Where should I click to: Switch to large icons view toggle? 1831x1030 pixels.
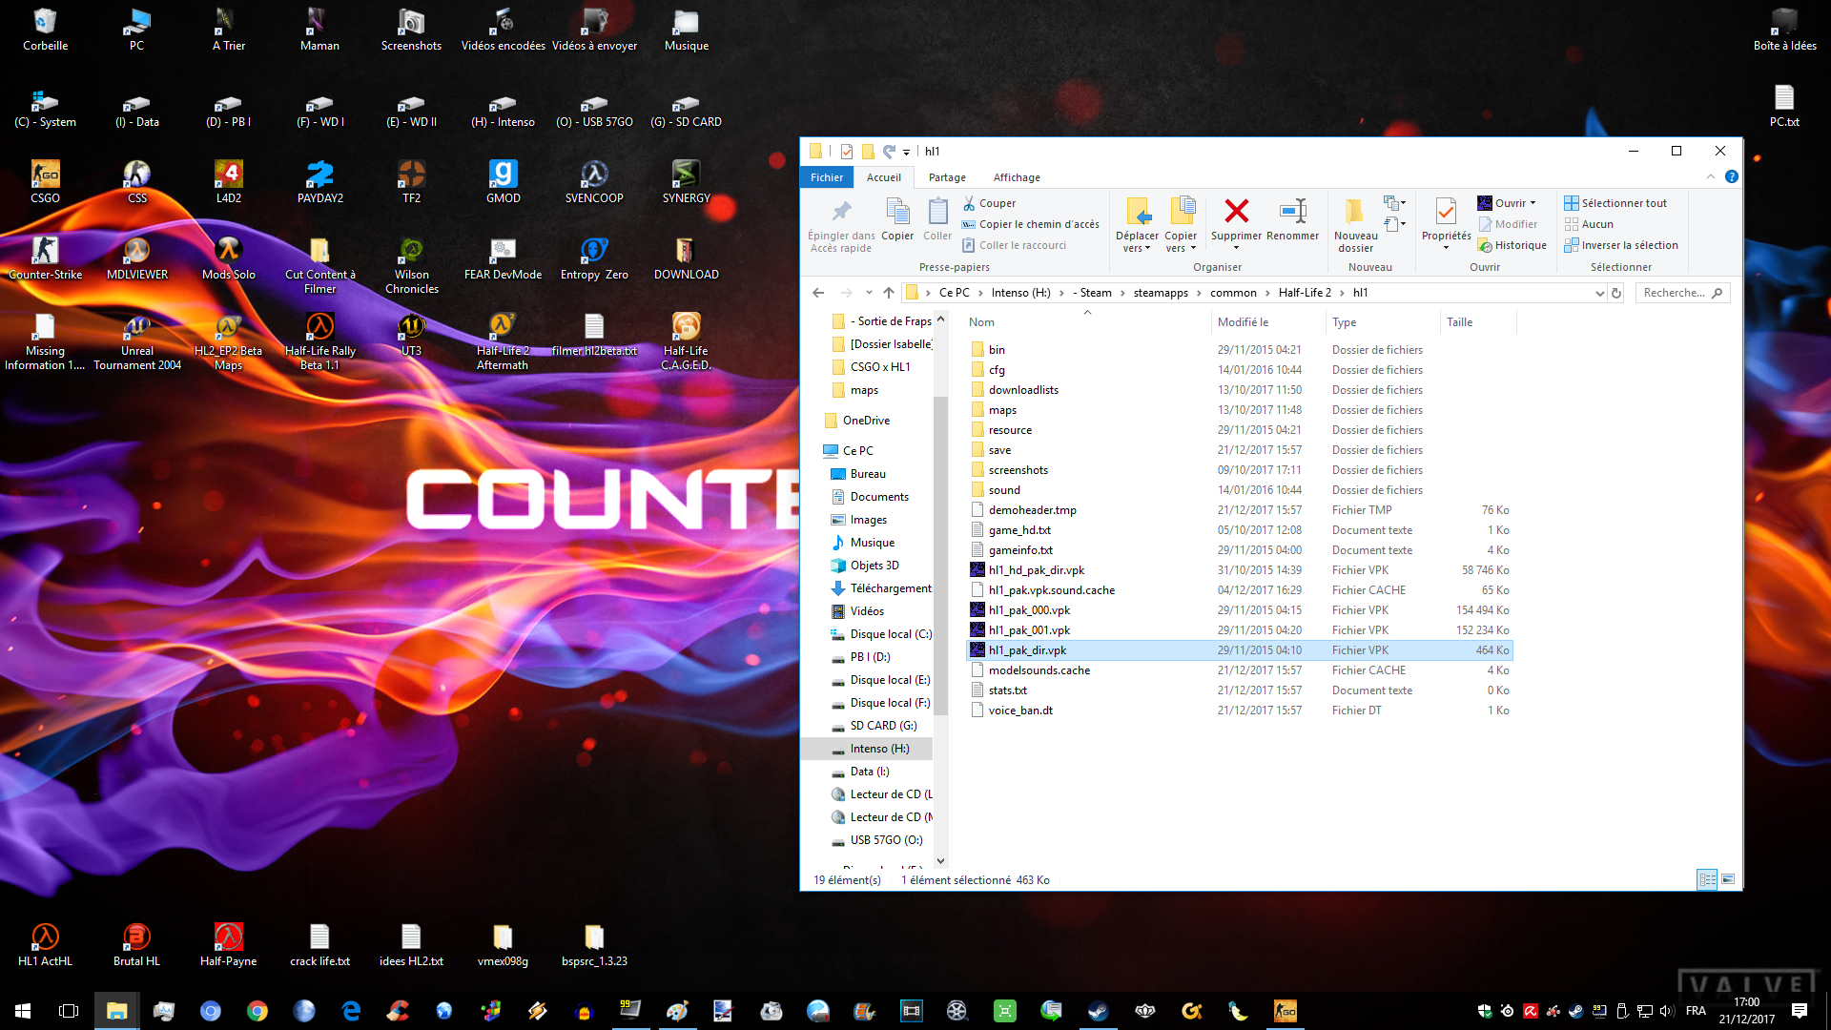coord(1728,879)
